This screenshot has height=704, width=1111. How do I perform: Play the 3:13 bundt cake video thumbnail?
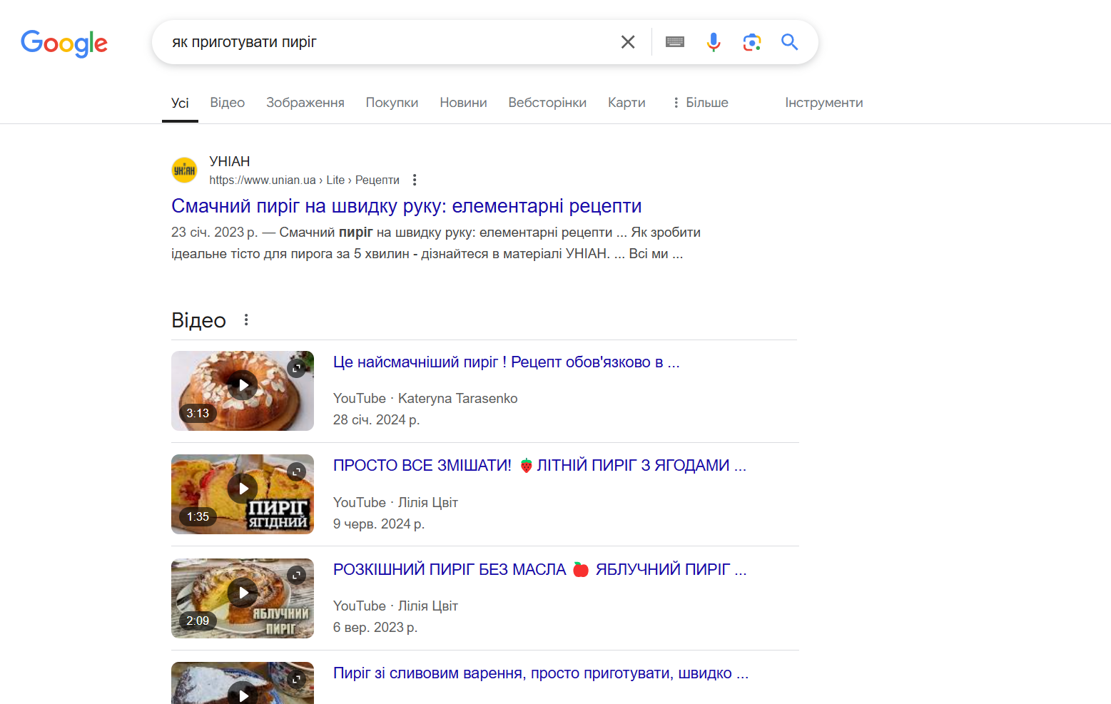(243, 391)
